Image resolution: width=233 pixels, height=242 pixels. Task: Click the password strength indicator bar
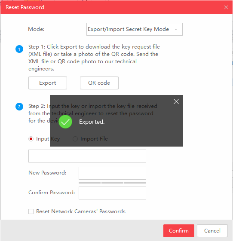tap(112, 183)
